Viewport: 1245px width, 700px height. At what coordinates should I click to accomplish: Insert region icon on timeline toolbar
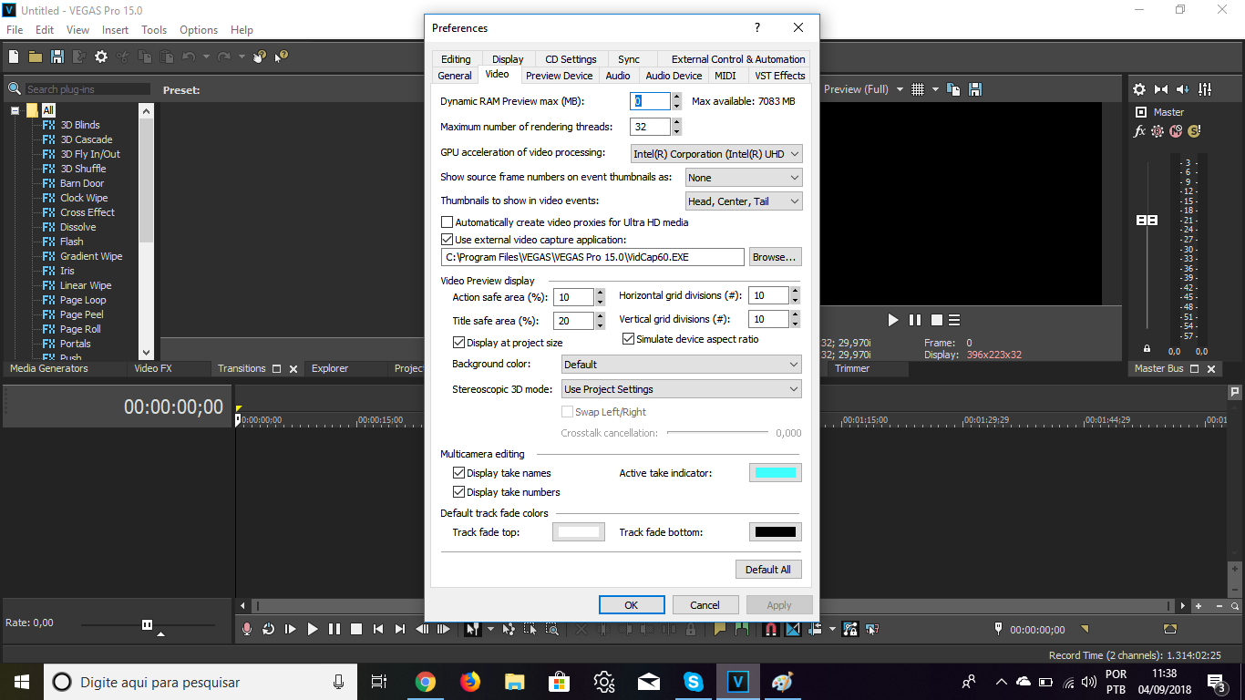[742, 629]
